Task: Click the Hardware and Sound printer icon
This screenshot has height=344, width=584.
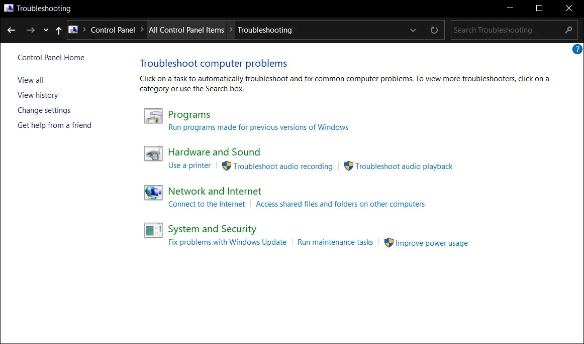Action: 153,153
